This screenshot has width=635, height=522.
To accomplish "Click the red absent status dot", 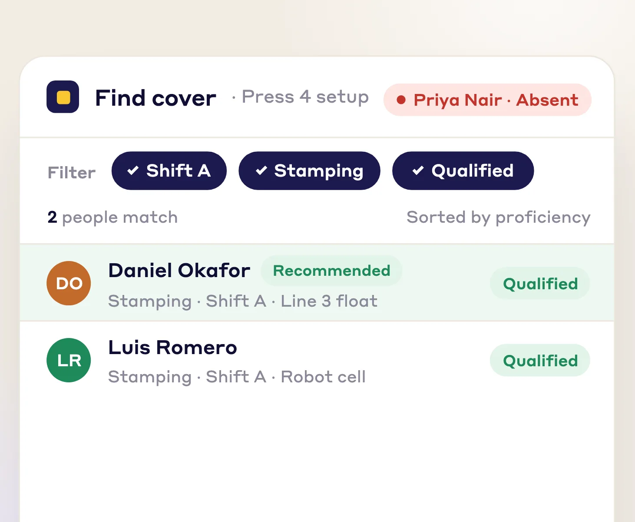I will (401, 100).
